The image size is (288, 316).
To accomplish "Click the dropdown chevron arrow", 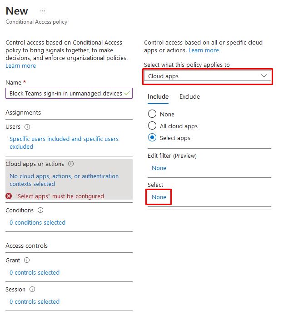I will tap(264, 76).
